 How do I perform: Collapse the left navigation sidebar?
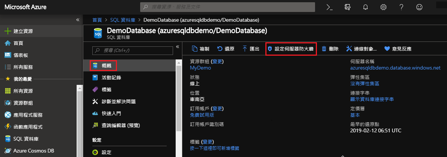click(78, 19)
